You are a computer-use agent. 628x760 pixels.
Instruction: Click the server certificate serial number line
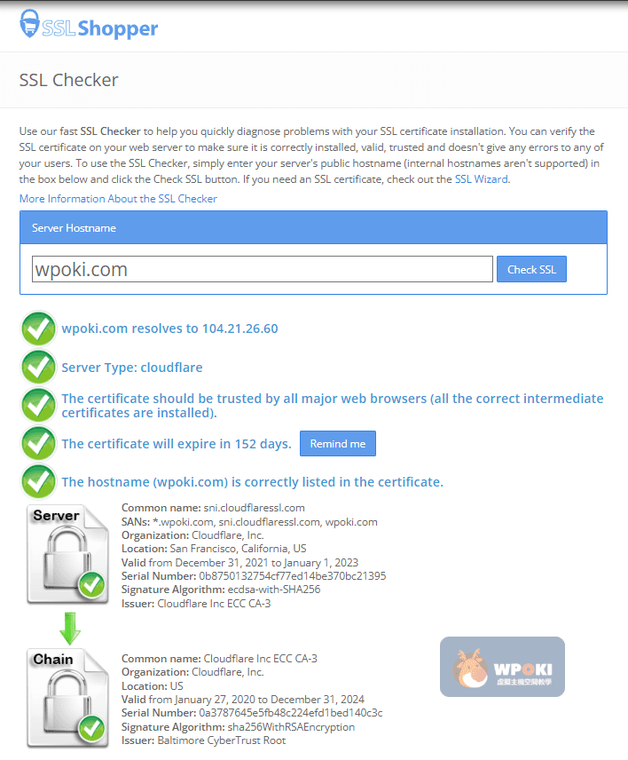pos(254,576)
